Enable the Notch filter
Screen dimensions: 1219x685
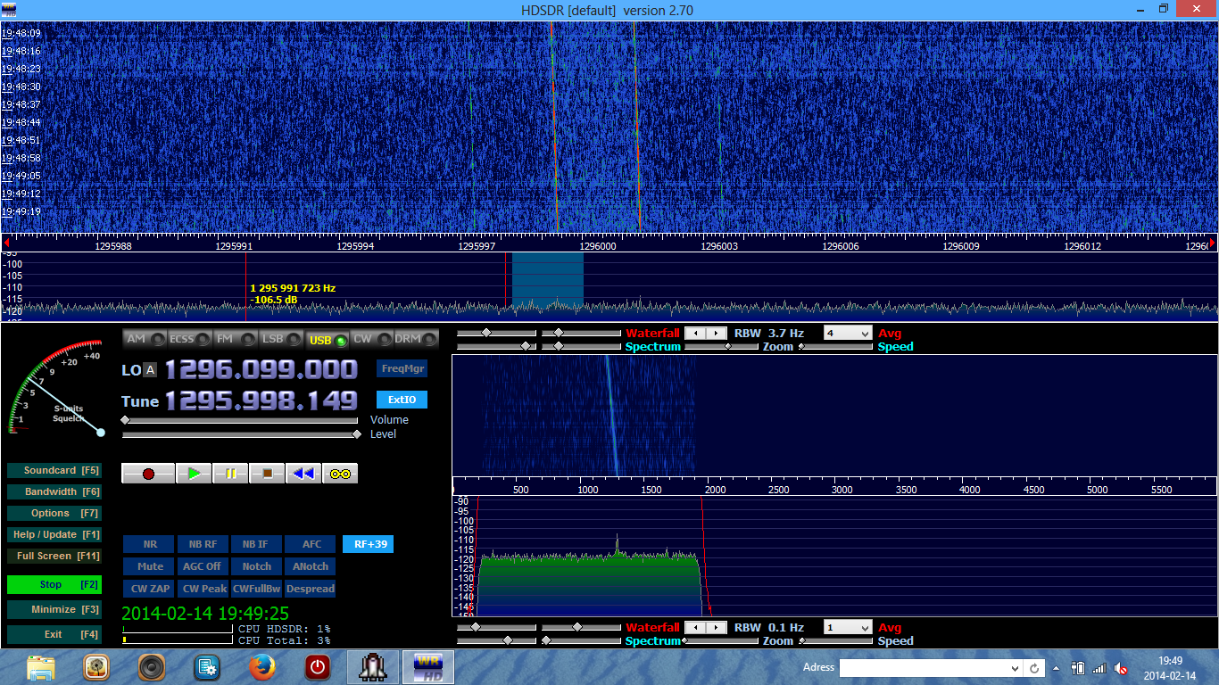click(x=256, y=566)
